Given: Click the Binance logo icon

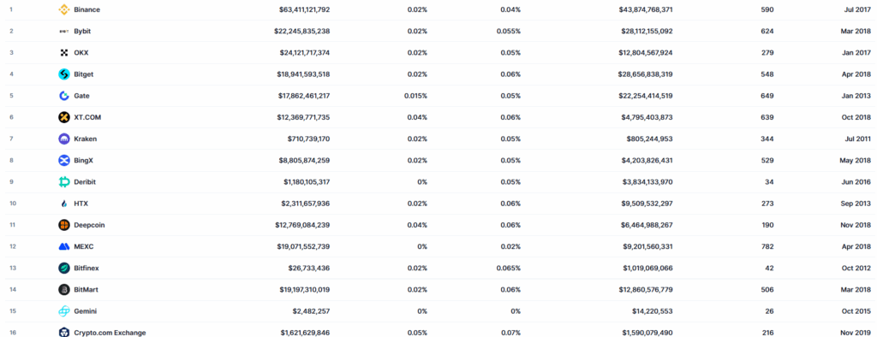Looking at the screenshot, I should [x=63, y=9].
